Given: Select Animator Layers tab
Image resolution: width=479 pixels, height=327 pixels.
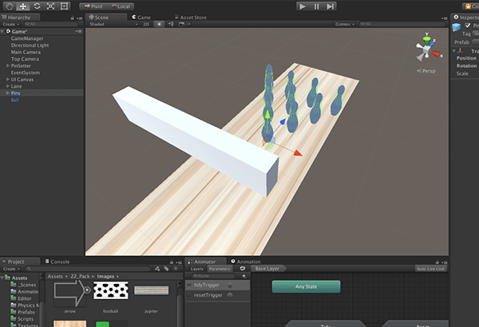Looking at the screenshot, I should tap(197, 269).
